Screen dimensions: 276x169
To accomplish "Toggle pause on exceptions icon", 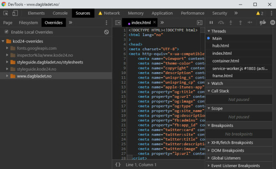I will pyautogui.click(x=272, y=22).
